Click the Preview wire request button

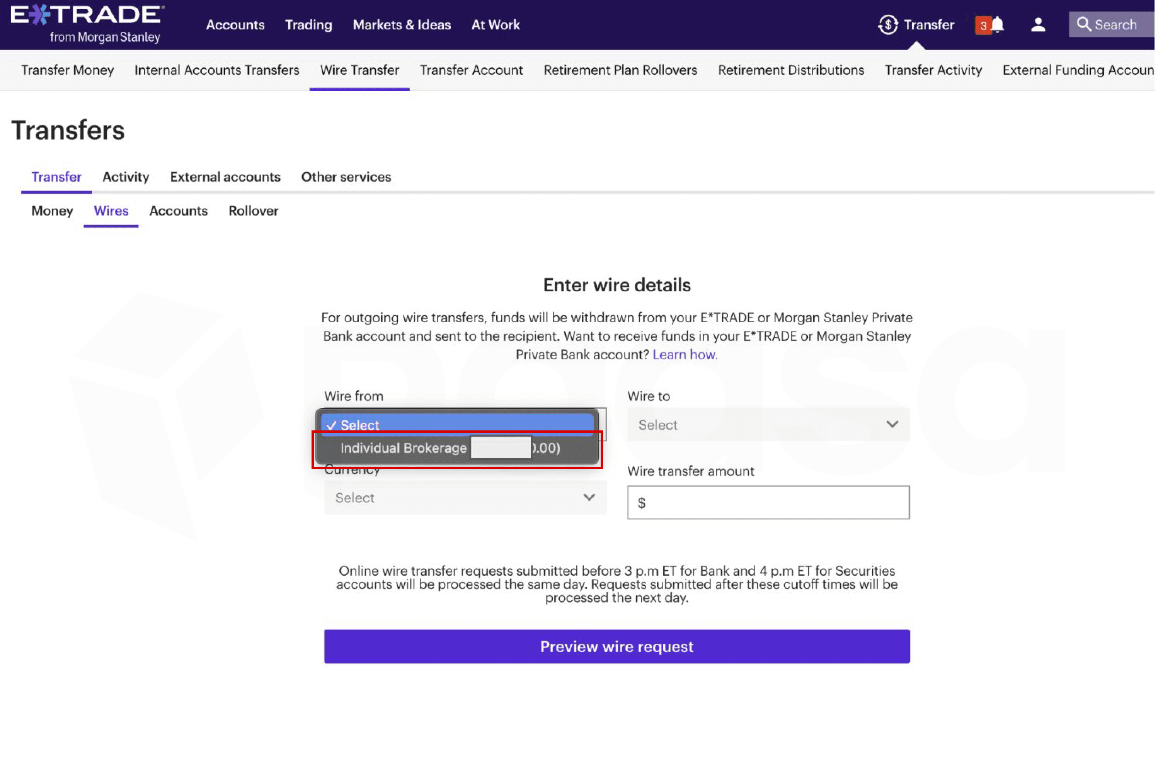point(616,646)
